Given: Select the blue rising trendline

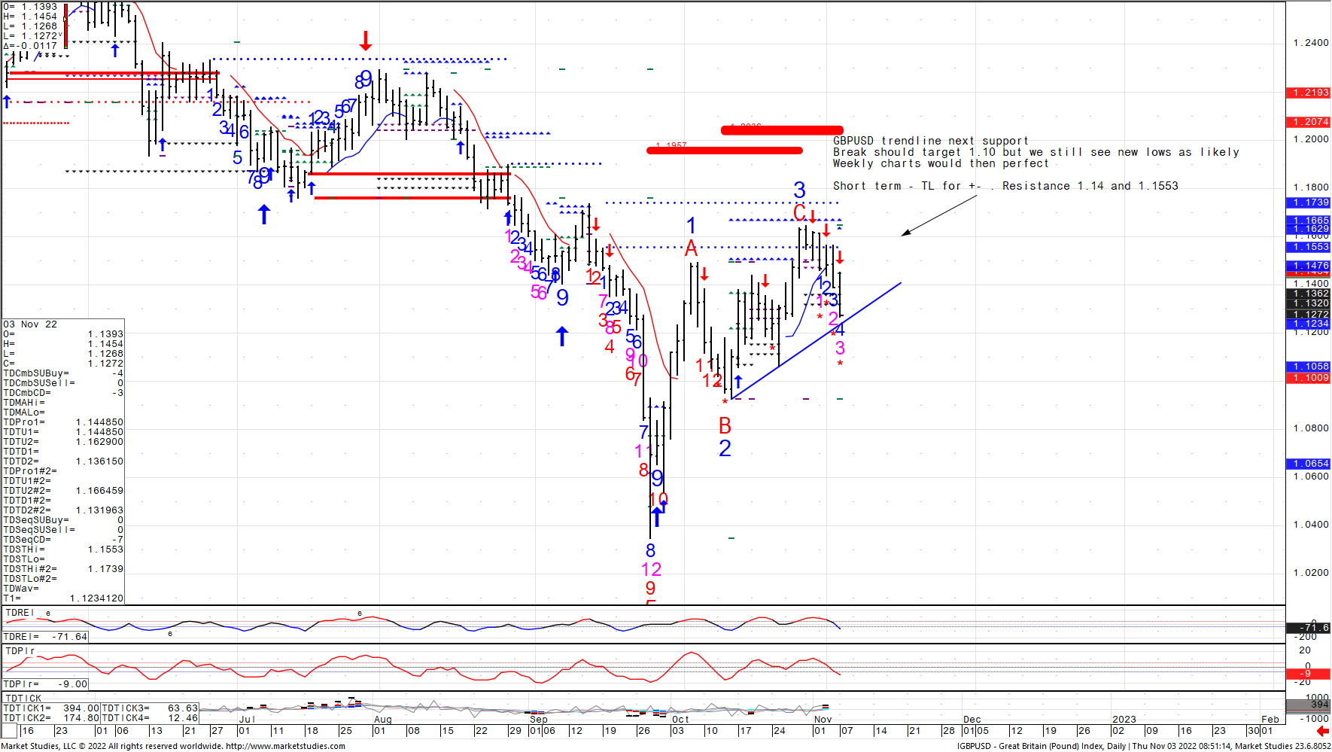Looking at the screenshot, I should pyautogui.click(x=817, y=341).
